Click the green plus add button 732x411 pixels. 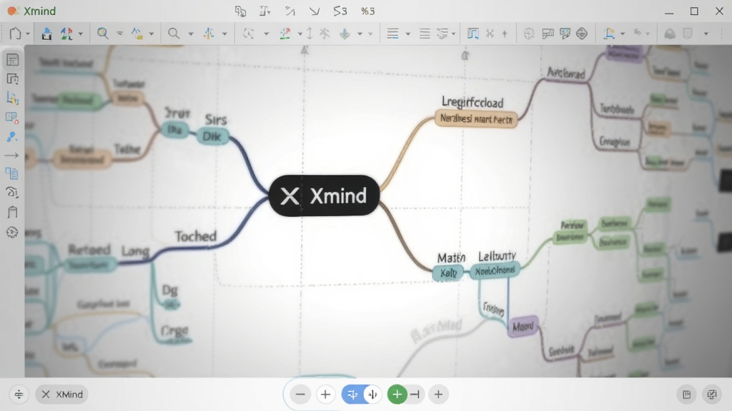397,395
